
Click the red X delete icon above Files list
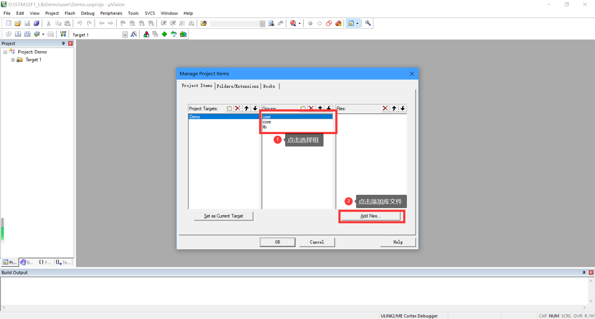(x=385, y=108)
